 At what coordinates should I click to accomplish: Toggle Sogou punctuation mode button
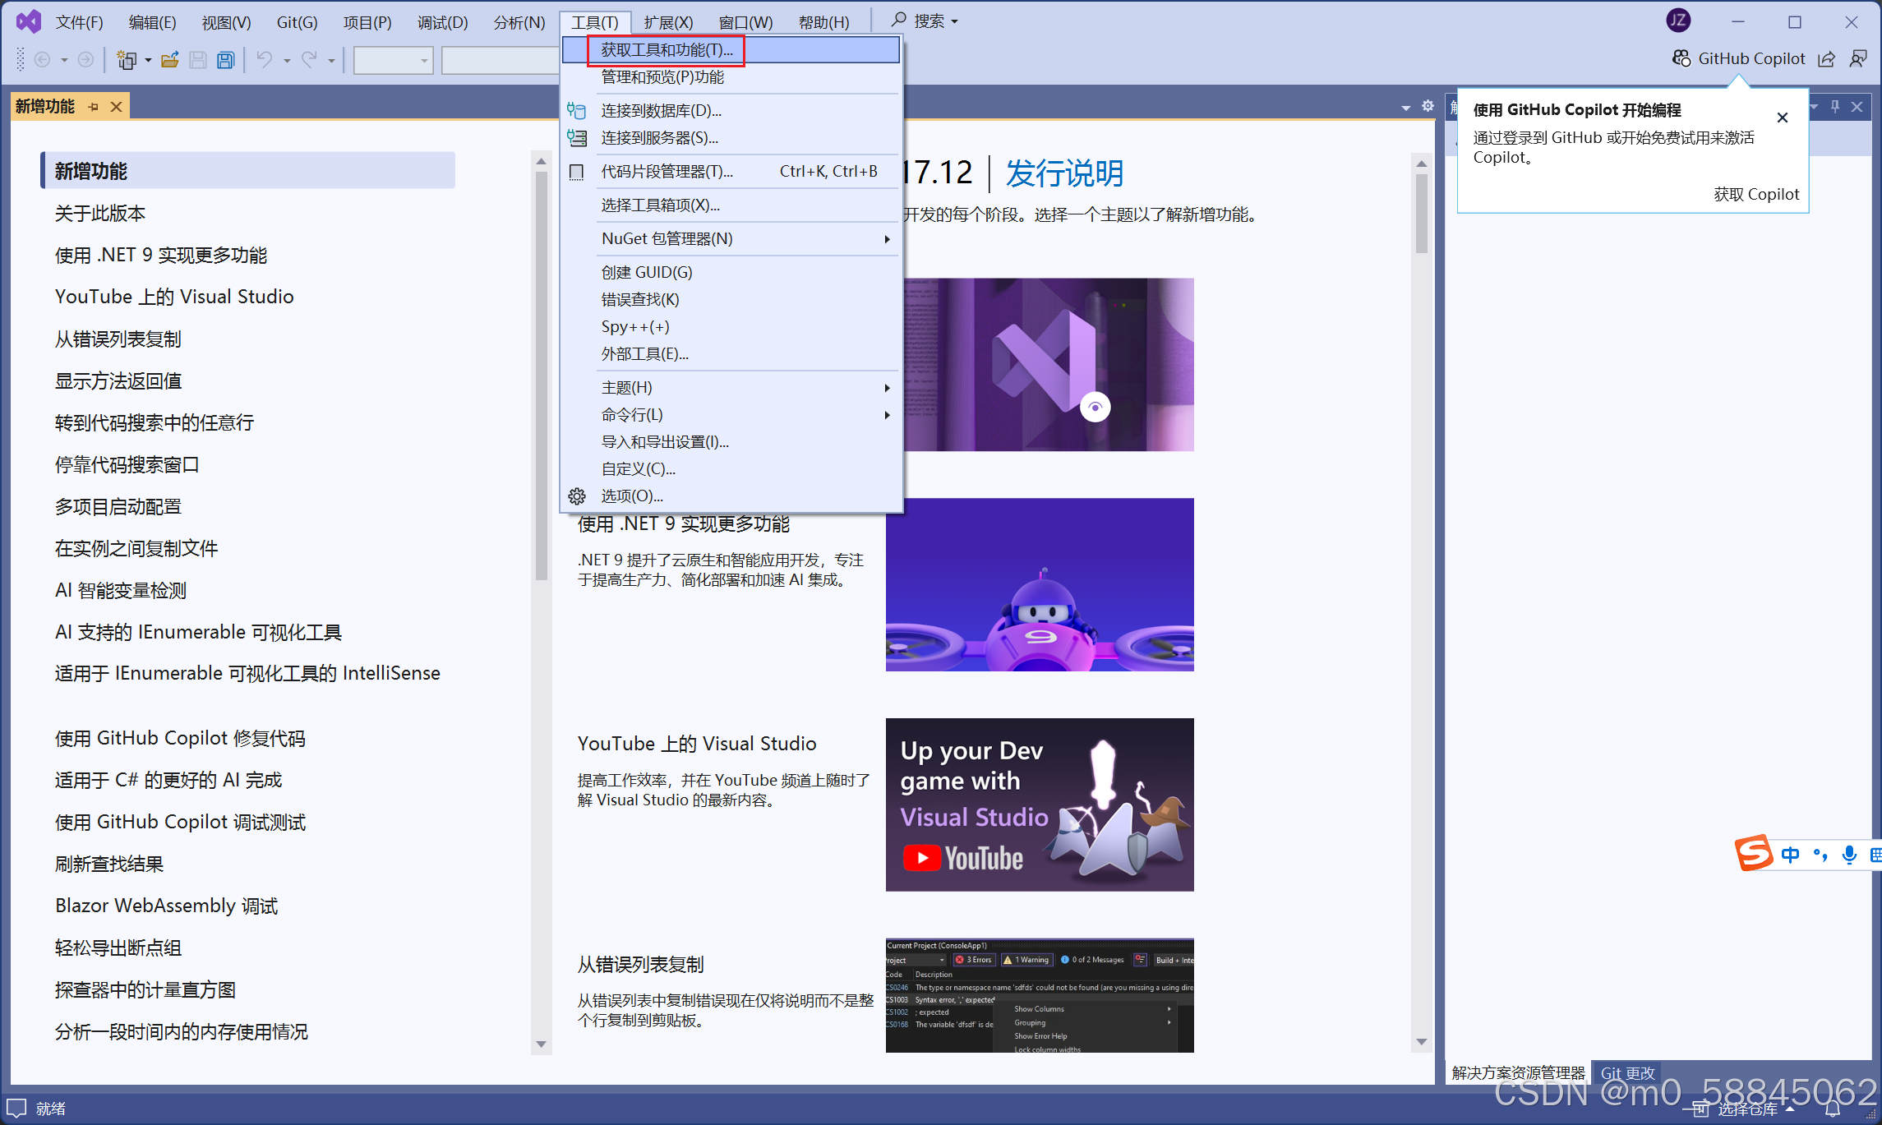coord(1820,855)
